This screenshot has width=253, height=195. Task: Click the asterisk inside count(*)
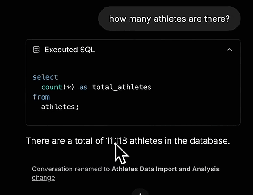(x=69, y=87)
